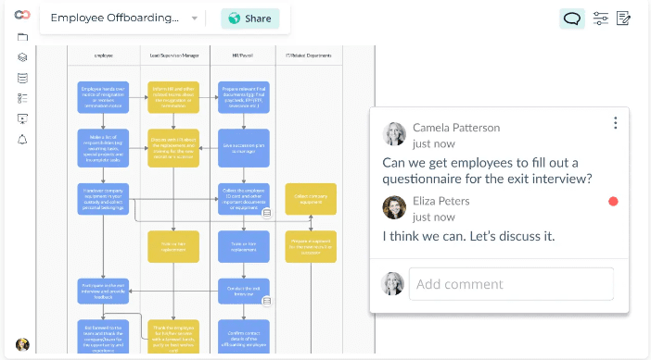
Task: Open notifications bell icon
Action: [22, 140]
